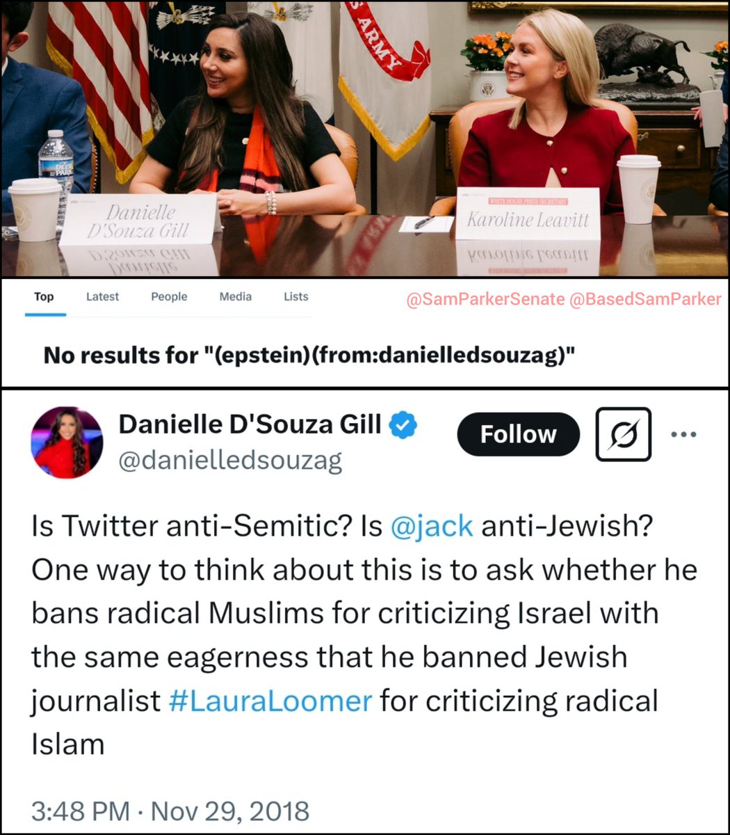Follow Danielle D'Souza Gill

click(518, 434)
